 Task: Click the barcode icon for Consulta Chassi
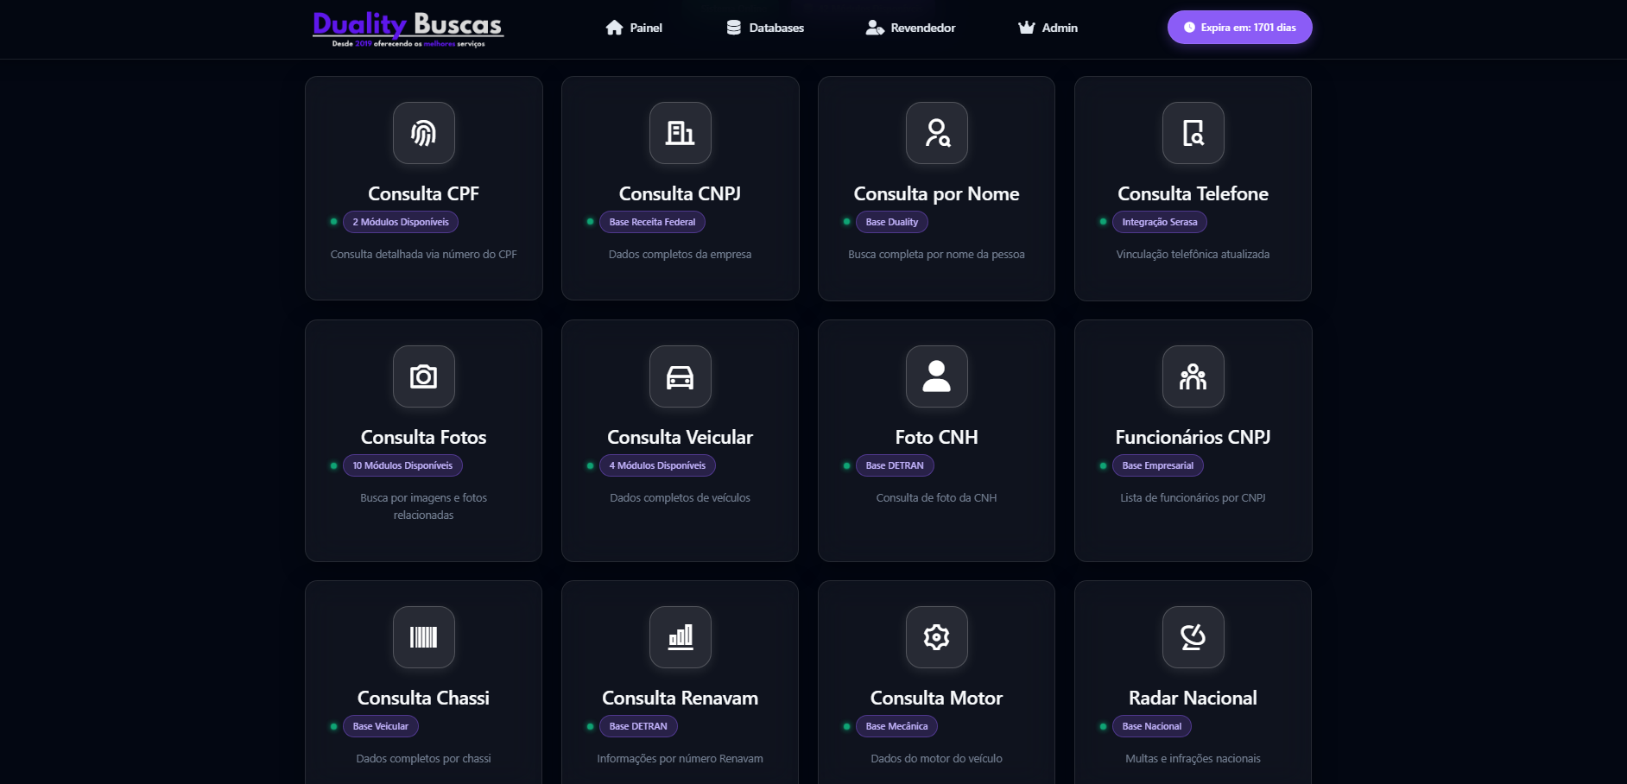pos(423,637)
